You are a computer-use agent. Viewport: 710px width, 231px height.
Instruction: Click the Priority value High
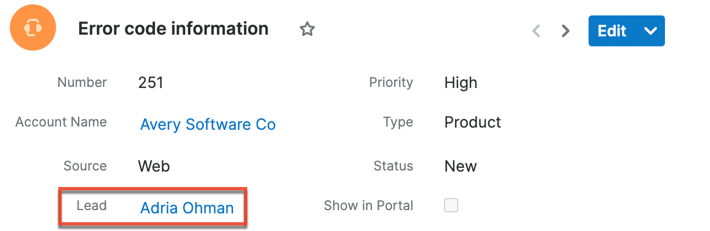coord(461,83)
